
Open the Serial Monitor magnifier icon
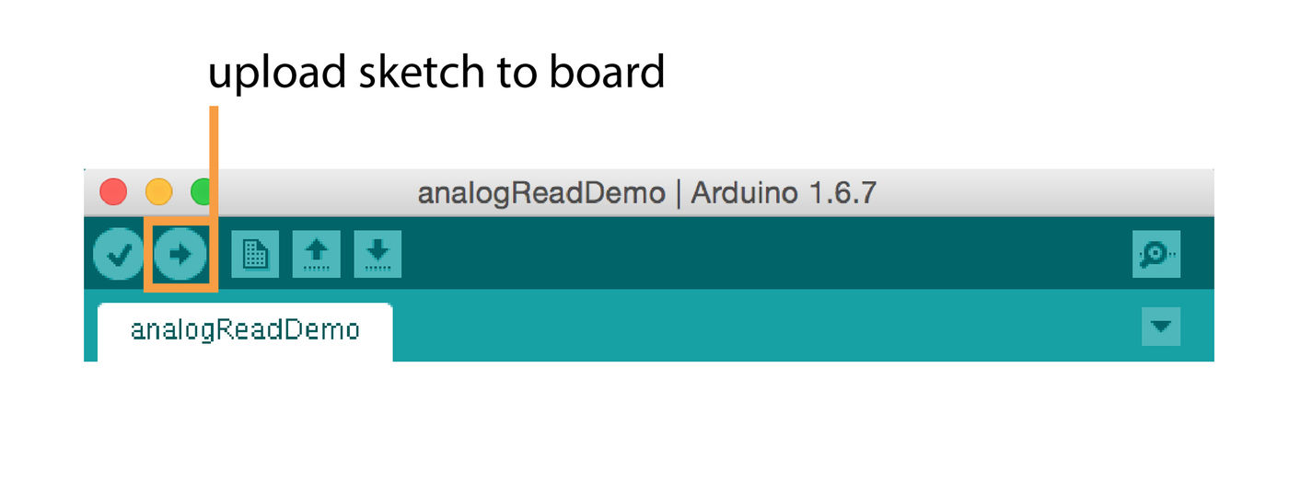[1155, 255]
